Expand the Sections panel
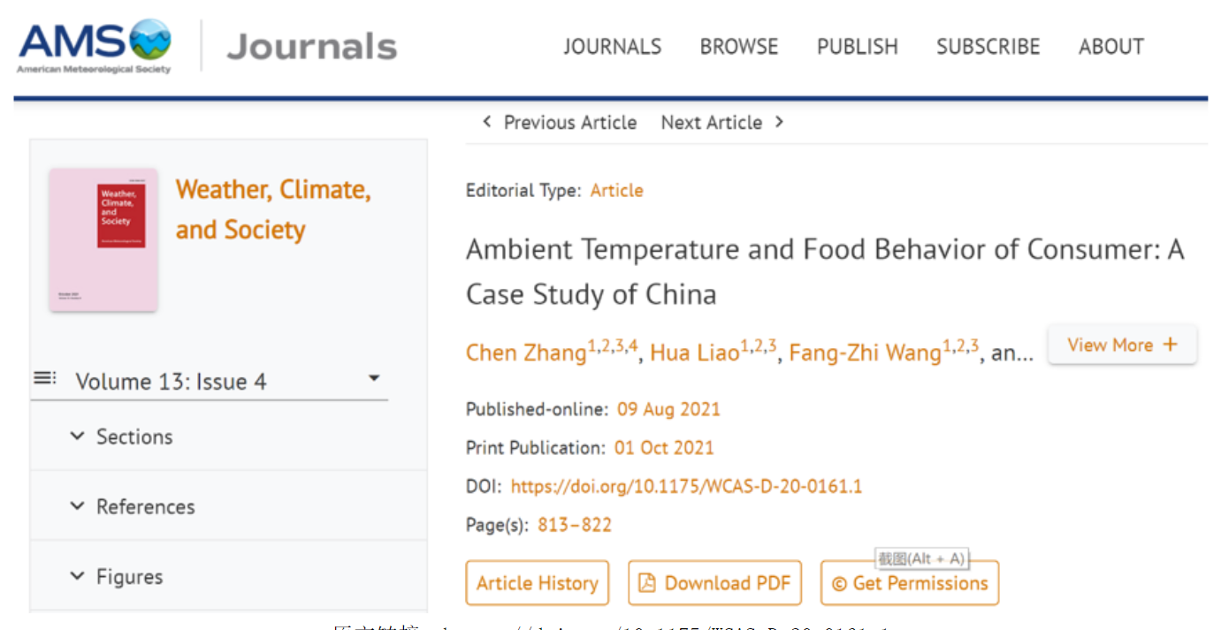The width and height of the screenshot is (1221, 630). point(78,436)
